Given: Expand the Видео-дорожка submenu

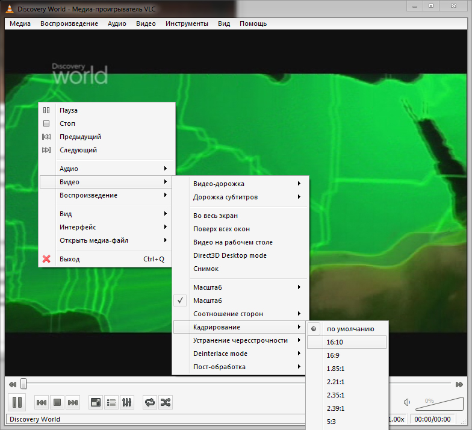Looking at the screenshot, I should click(241, 184).
